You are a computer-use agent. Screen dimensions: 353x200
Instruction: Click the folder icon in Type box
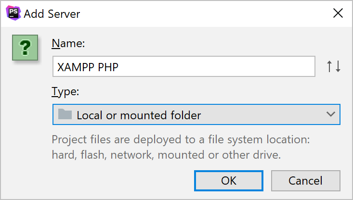pyautogui.click(x=65, y=114)
